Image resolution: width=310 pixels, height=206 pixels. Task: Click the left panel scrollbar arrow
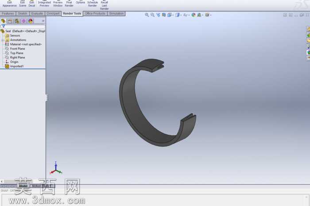pos(2,181)
